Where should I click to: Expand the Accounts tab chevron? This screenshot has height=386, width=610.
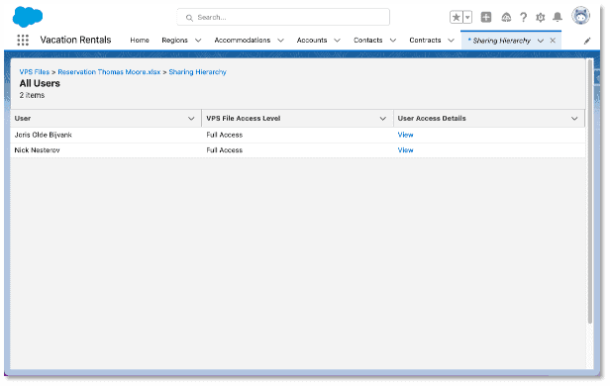click(x=338, y=40)
